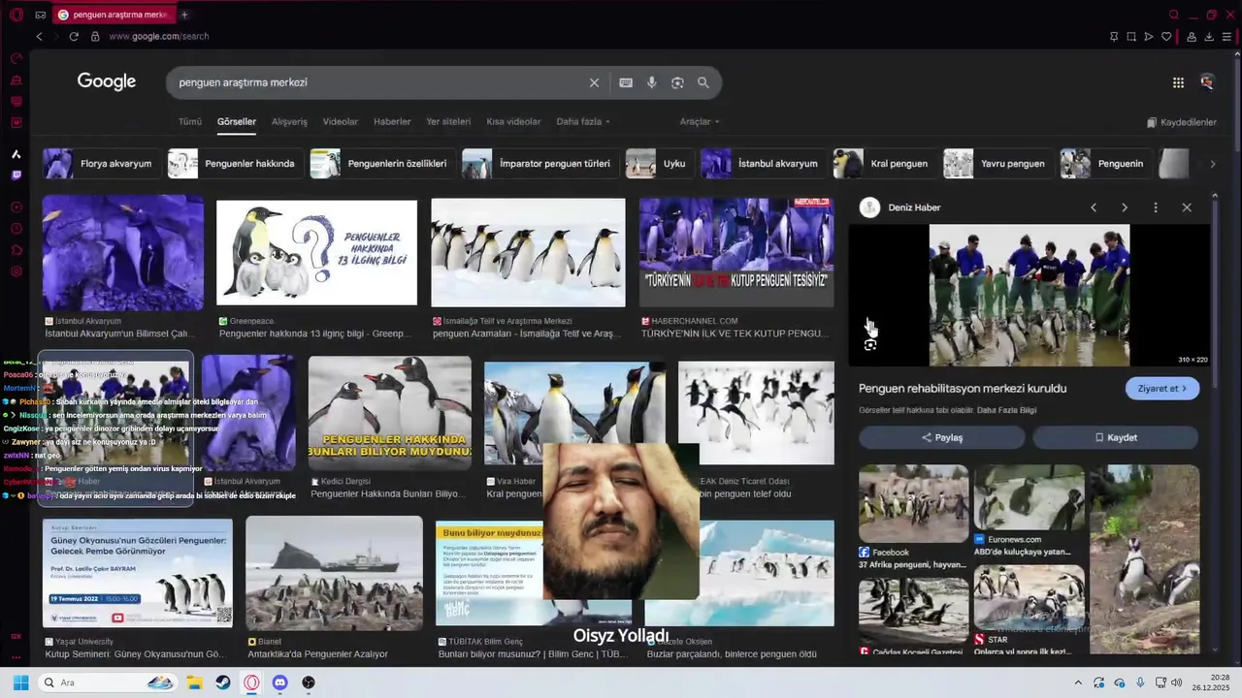Open taskbar volume control
This screenshot has width=1242, height=698.
(1177, 682)
